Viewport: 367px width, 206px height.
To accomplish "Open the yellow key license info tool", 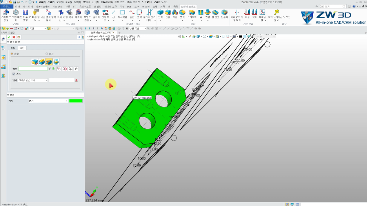I will 276,15.
